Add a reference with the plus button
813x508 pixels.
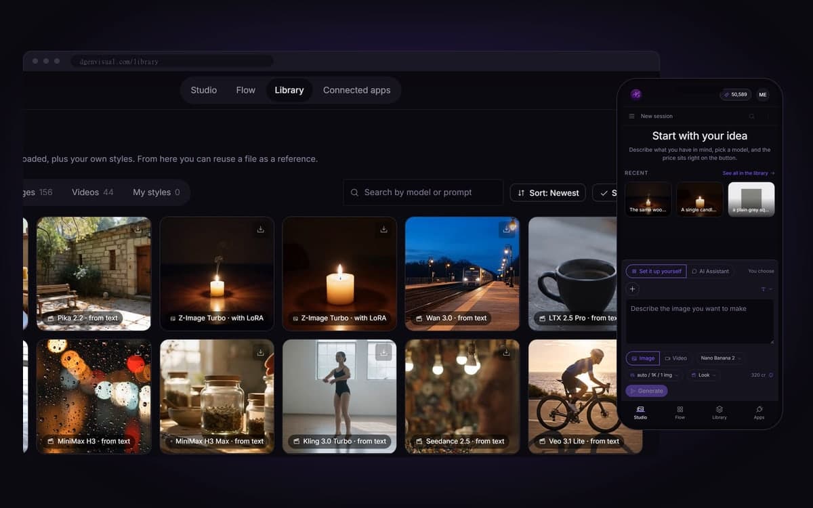[632, 289]
